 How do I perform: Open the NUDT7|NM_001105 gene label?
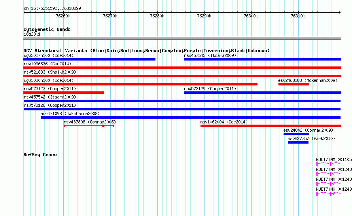tap(334, 159)
